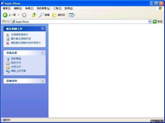This screenshot has width=165, height=123.
Task: Maximize the Apple iPhone window
Action: (157, 3)
